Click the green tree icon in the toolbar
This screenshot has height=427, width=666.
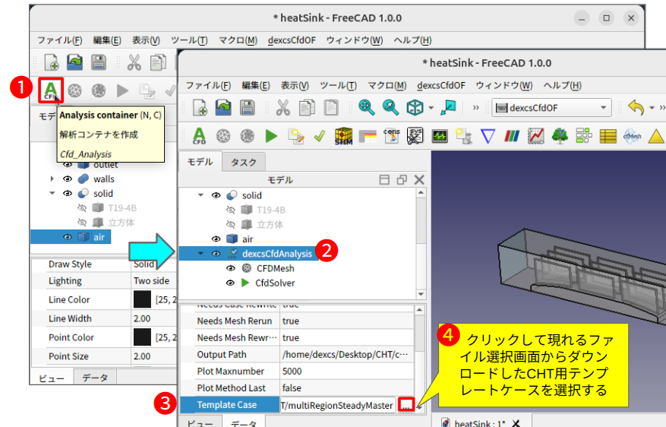tap(560, 136)
